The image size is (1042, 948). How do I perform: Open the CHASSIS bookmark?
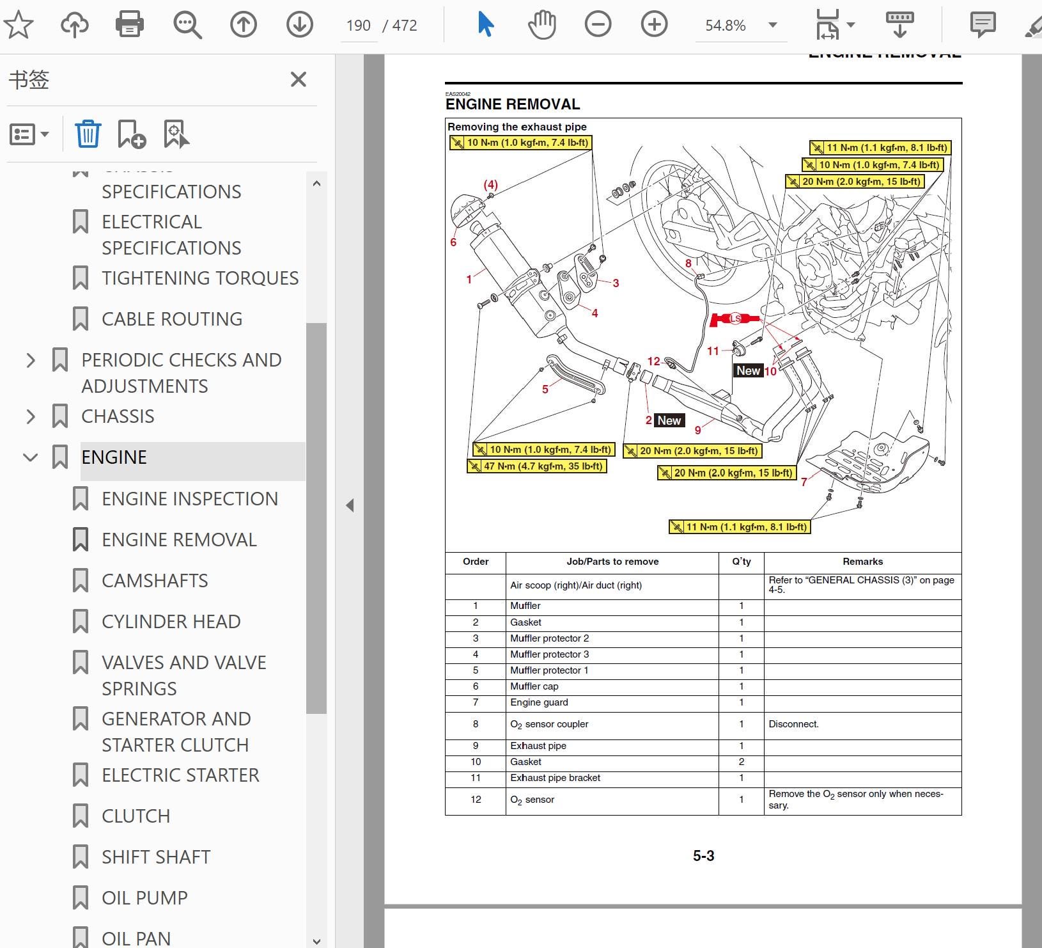point(118,416)
